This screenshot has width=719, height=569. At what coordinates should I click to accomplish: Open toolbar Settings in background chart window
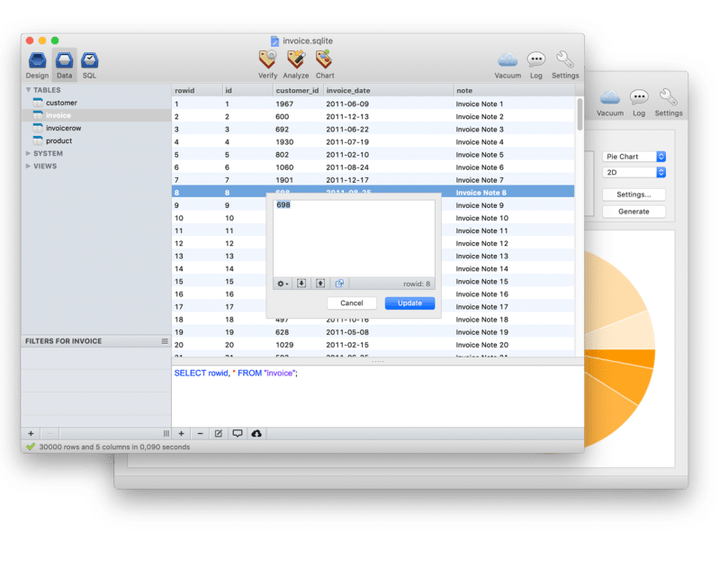click(668, 103)
